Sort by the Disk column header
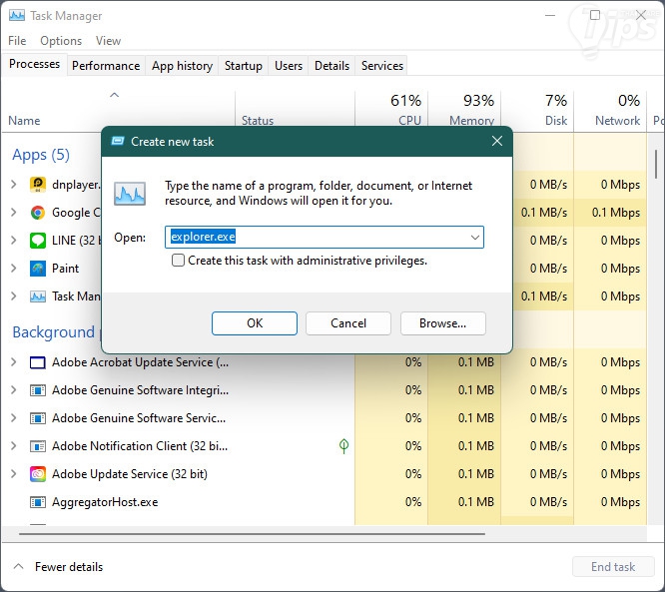 537,110
